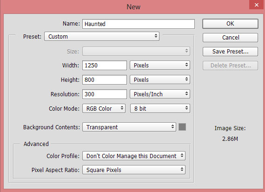Open the Color Mode RGB Color dropdown

[x=104, y=108]
